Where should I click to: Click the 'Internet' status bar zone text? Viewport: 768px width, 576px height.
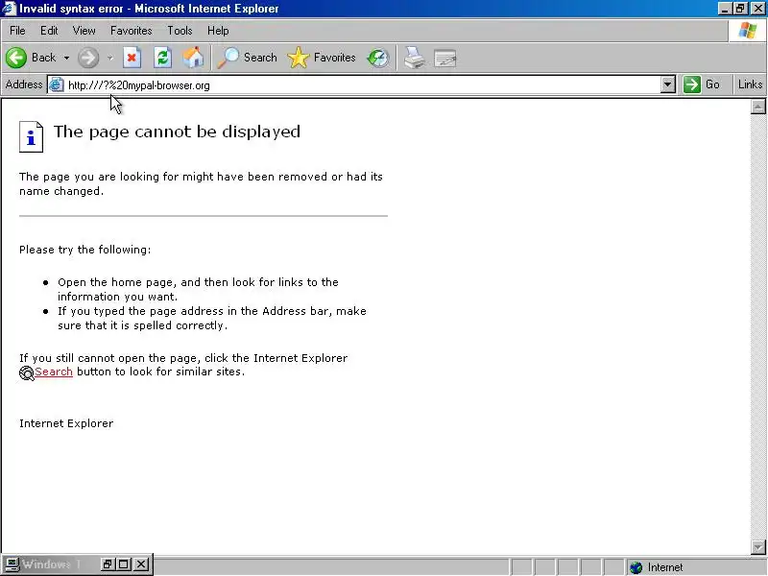click(665, 567)
